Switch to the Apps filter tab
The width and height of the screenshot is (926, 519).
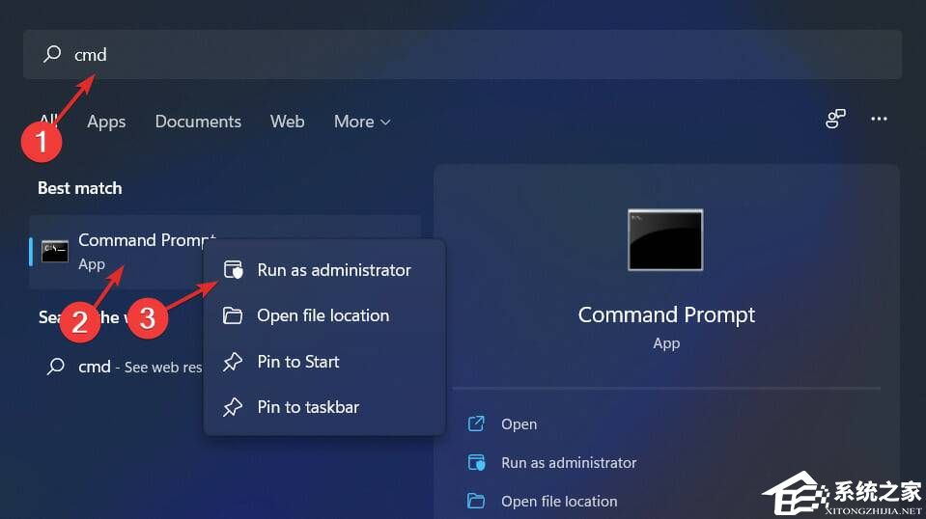(x=106, y=122)
